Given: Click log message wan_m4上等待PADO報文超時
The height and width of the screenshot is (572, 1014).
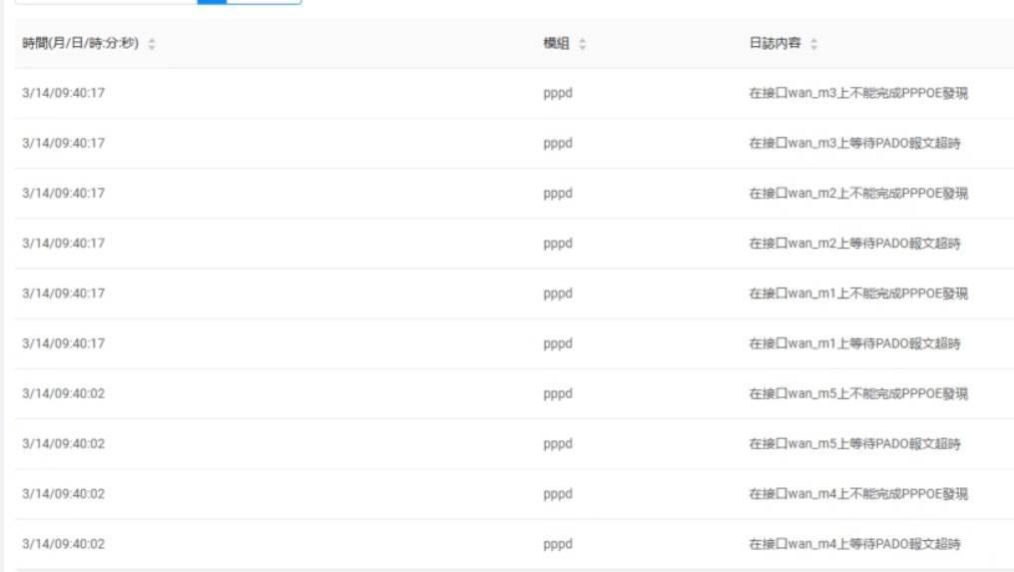Looking at the screenshot, I should click(854, 544).
